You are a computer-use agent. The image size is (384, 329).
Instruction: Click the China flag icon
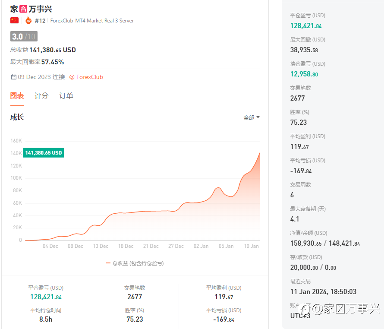click(14, 20)
